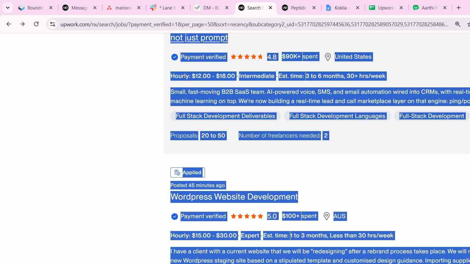Click the Applied badge
Screen dimensions: 470x264
188,172
